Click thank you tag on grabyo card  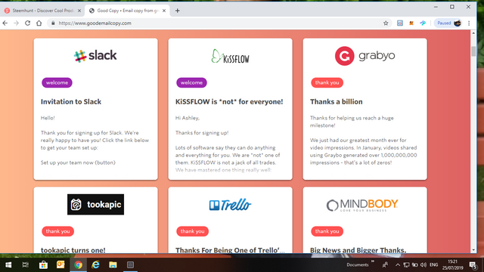pyautogui.click(x=327, y=82)
